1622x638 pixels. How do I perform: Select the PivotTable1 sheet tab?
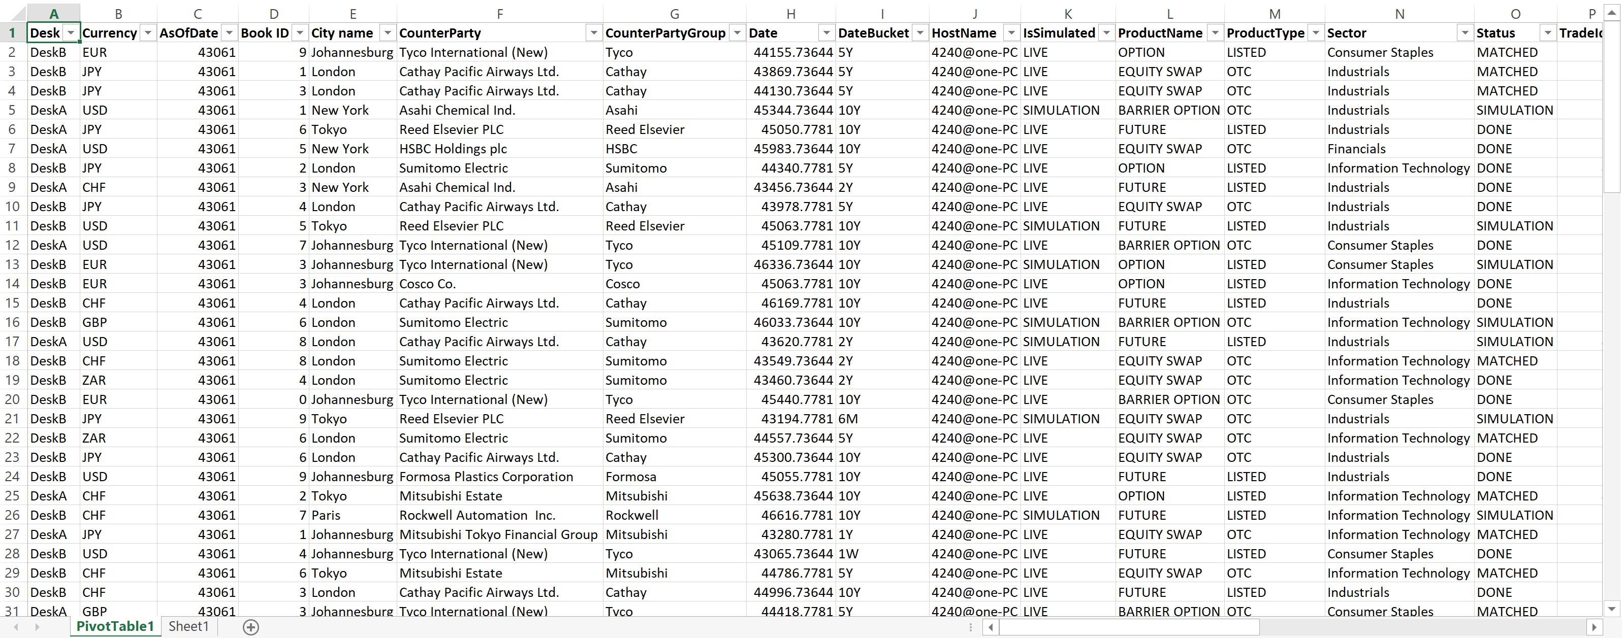pyautogui.click(x=115, y=626)
